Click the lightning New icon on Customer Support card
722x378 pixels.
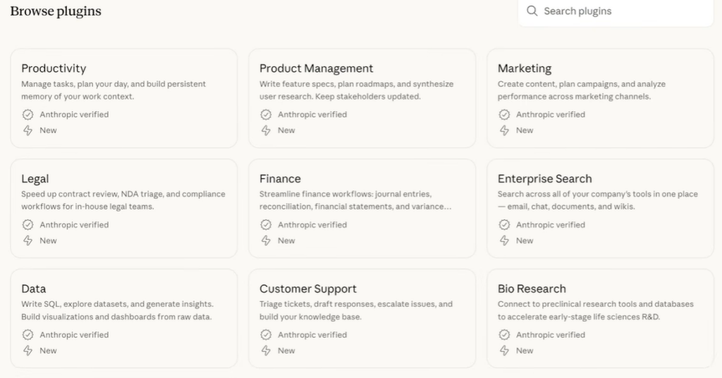point(267,350)
